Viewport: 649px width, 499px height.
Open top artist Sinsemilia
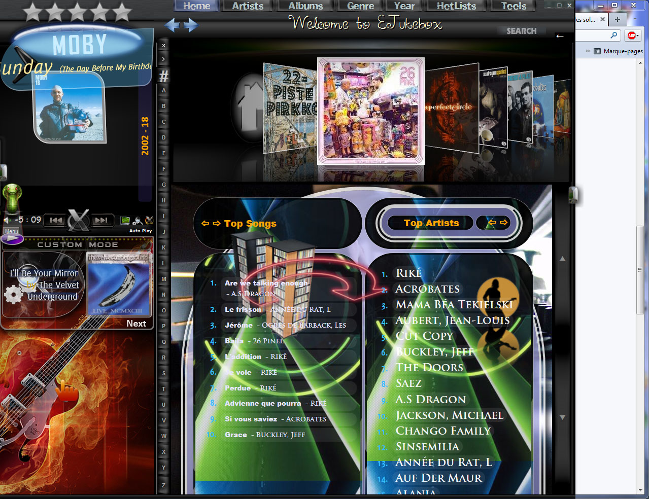pos(427,447)
